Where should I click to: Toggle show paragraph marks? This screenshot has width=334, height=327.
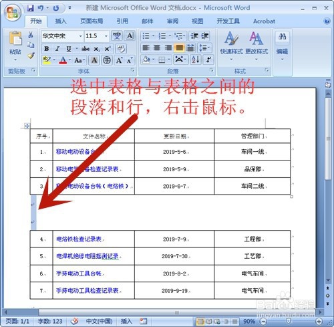coord(208,60)
